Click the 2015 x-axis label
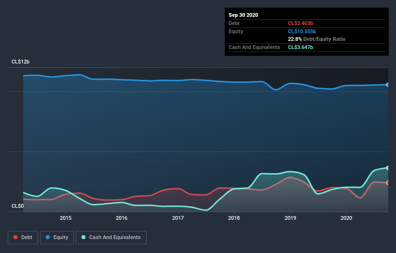 (x=66, y=218)
